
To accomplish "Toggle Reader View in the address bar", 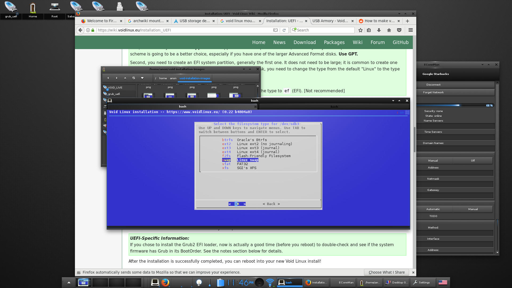I will click(x=275, y=30).
